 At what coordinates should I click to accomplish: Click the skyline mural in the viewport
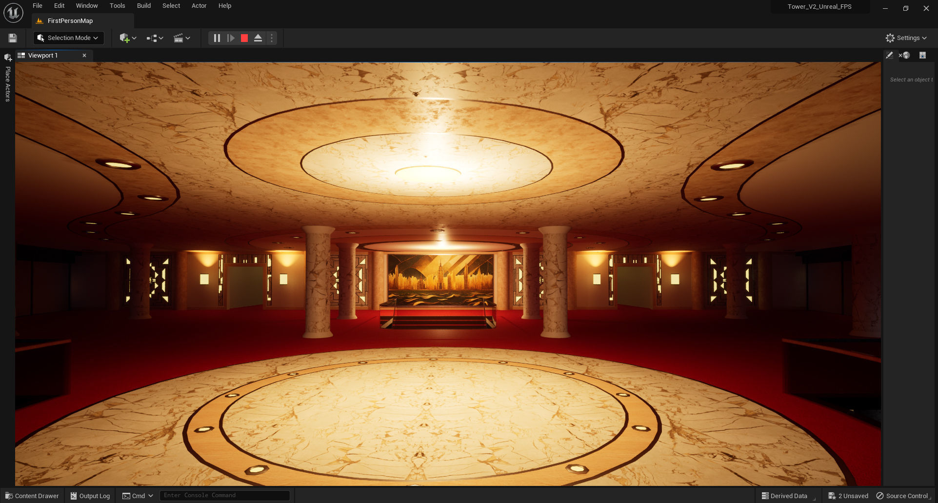440,280
